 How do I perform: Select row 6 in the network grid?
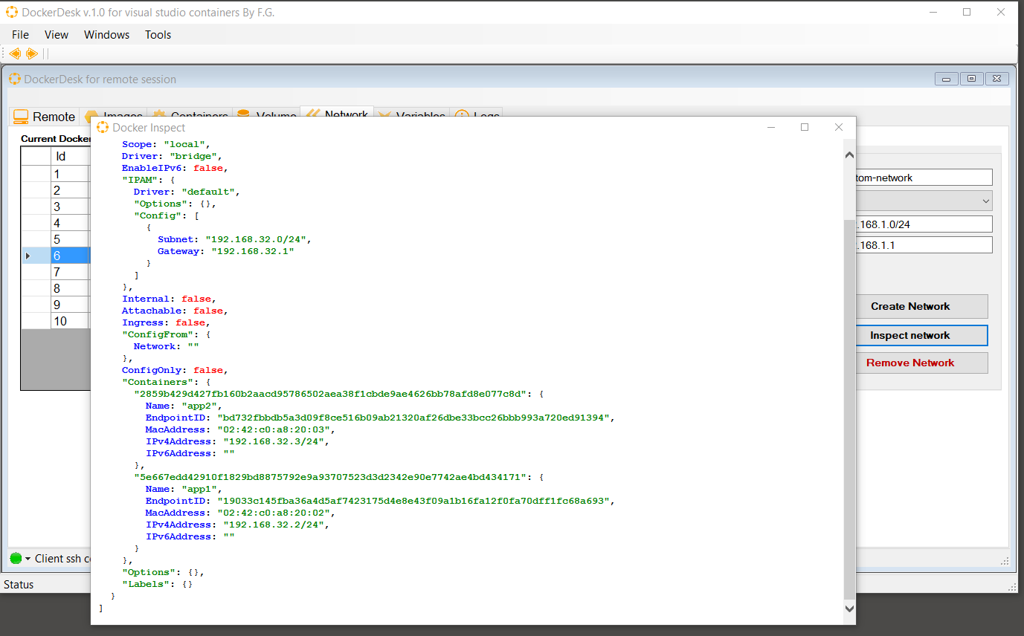pos(58,255)
